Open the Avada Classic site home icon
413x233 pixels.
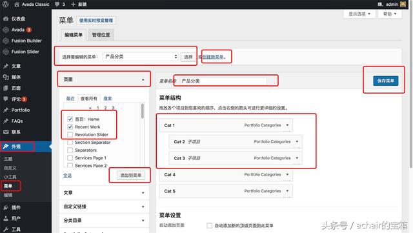[17, 5]
